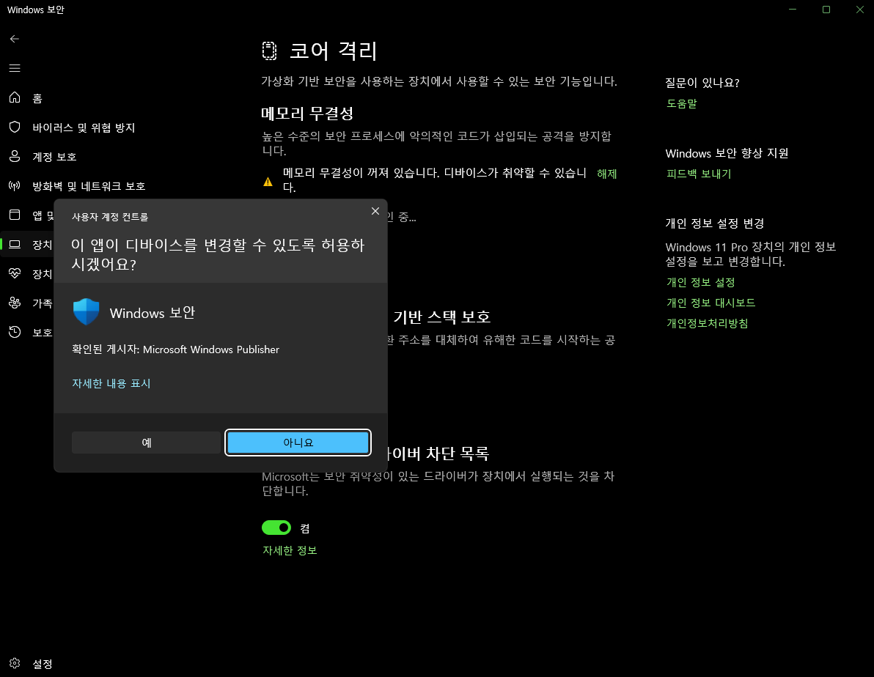Click Windows 보안 shield icon in dialog

(86, 311)
